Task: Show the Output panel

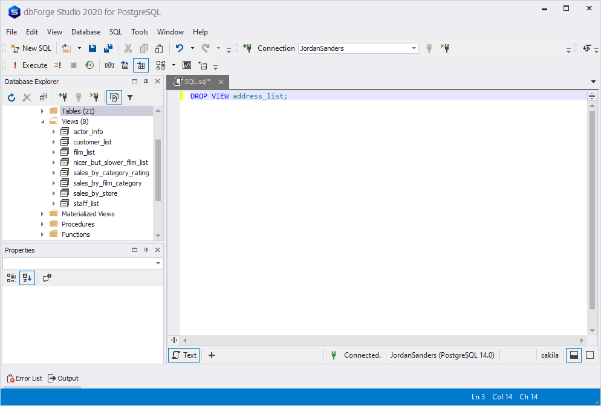Action: coord(63,378)
